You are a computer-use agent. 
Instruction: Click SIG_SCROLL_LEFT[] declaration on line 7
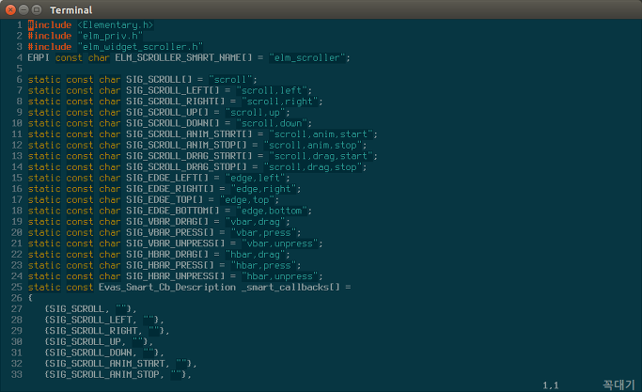tap(172, 90)
